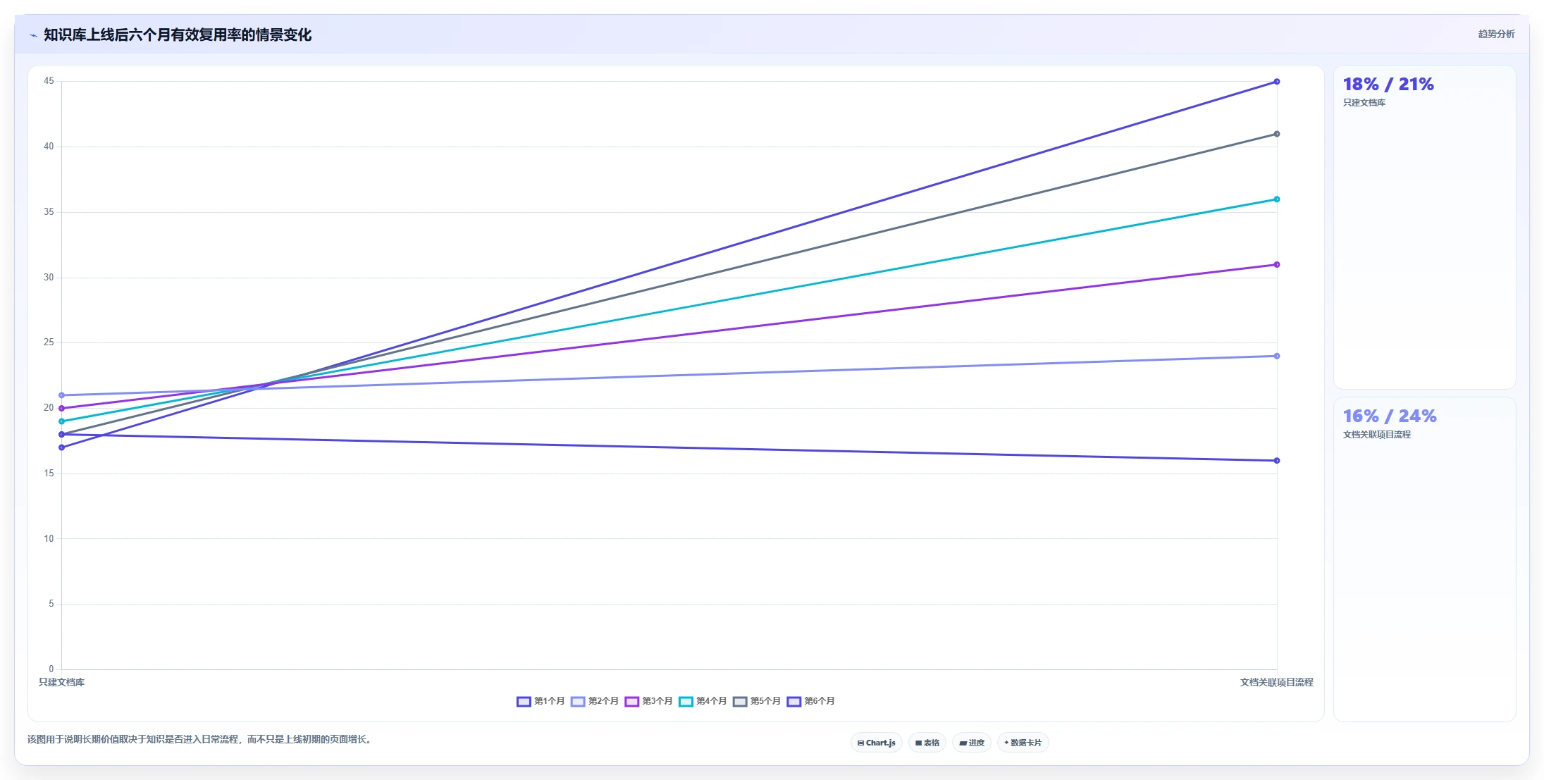Select the 18% / 21% stat value
This screenshot has width=1544, height=780.
coord(1388,85)
